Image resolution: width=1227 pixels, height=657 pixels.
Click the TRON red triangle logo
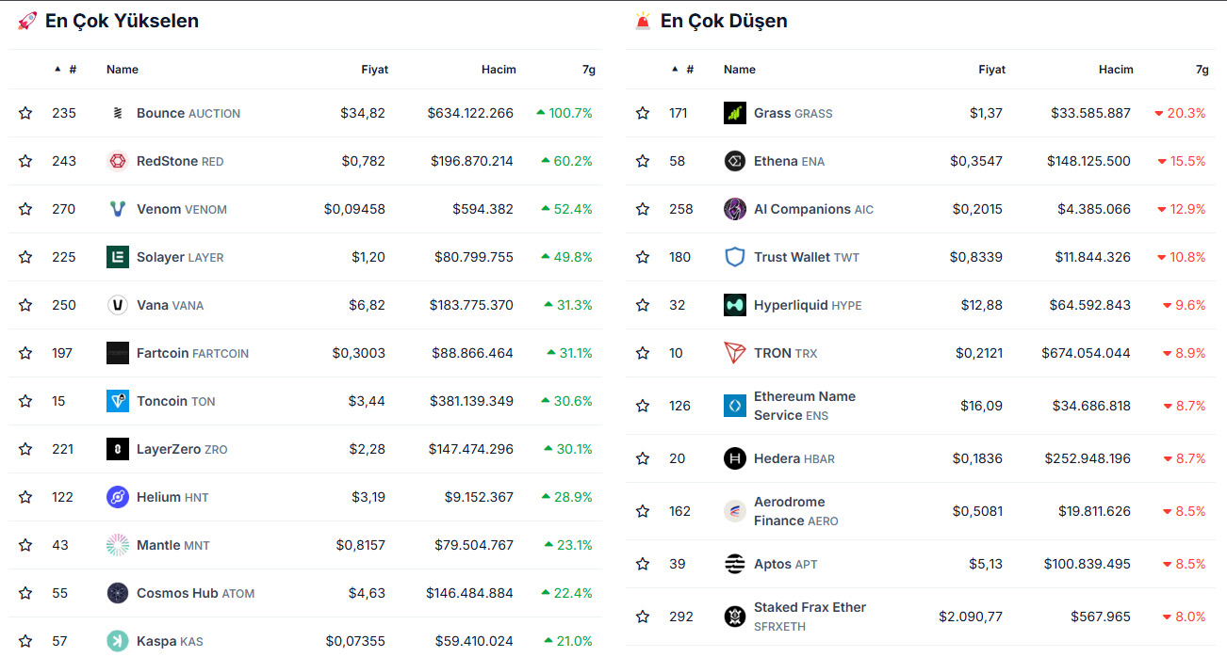tap(735, 353)
